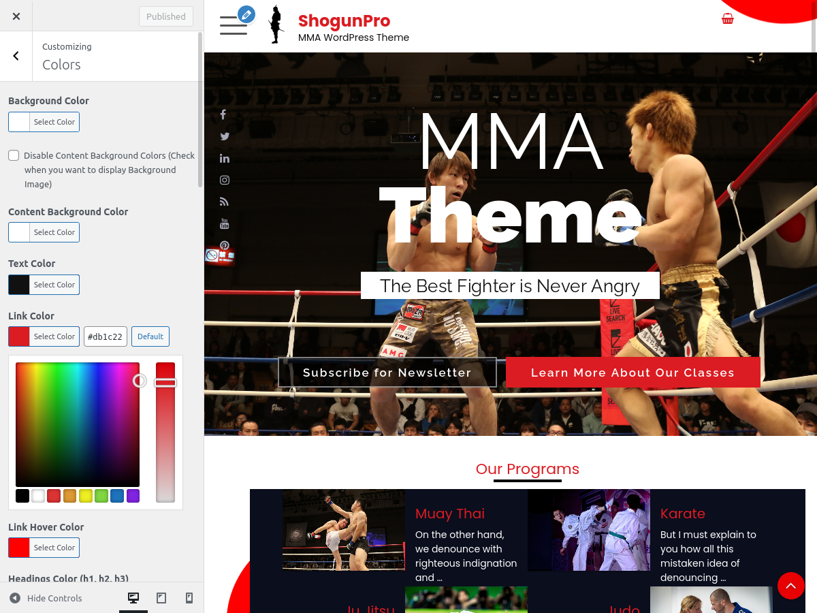Open the shopping basket icon

[x=727, y=18]
